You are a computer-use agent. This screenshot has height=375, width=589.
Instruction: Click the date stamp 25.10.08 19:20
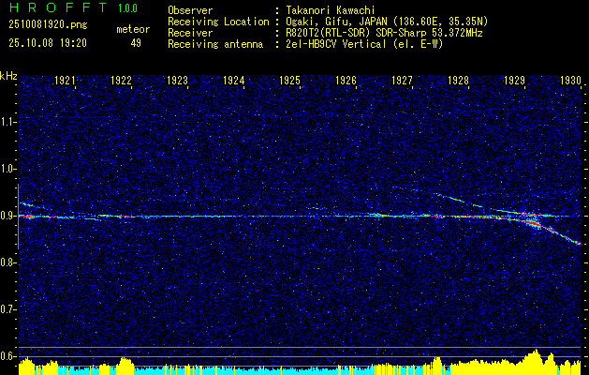[x=48, y=43]
